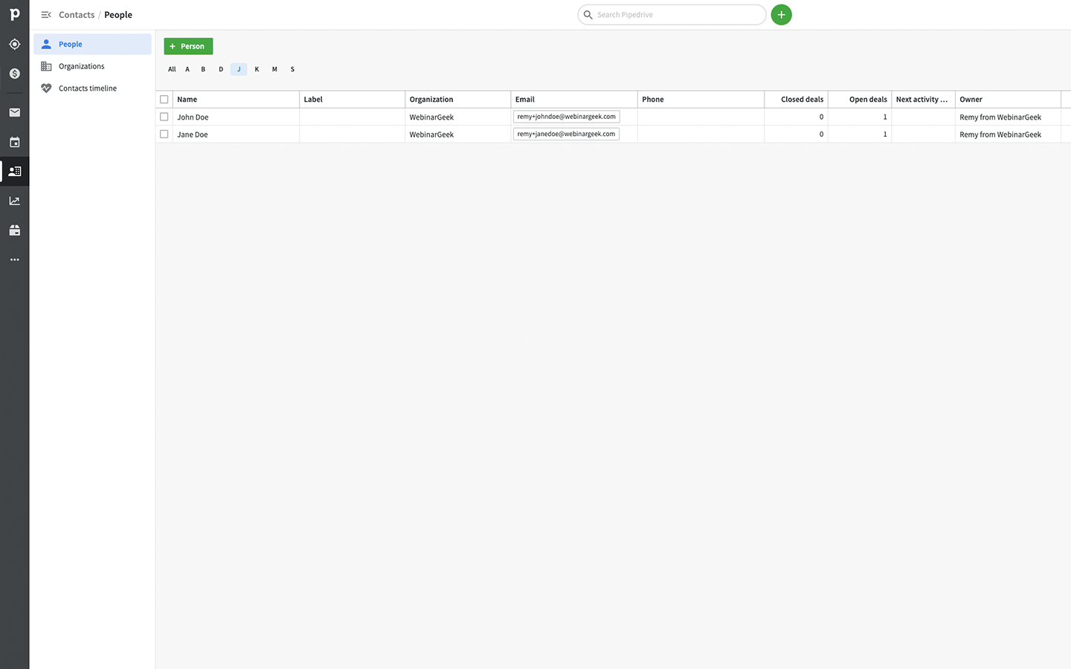The height and width of the screenshot is (669, 1071).
Task: Open the Contacts timeline section
Action: 92,88
